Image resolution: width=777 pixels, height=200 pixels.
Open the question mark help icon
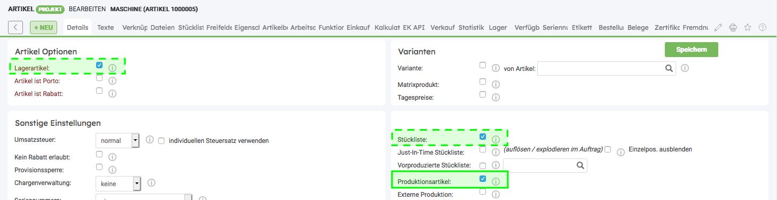[x=763, y=27]
